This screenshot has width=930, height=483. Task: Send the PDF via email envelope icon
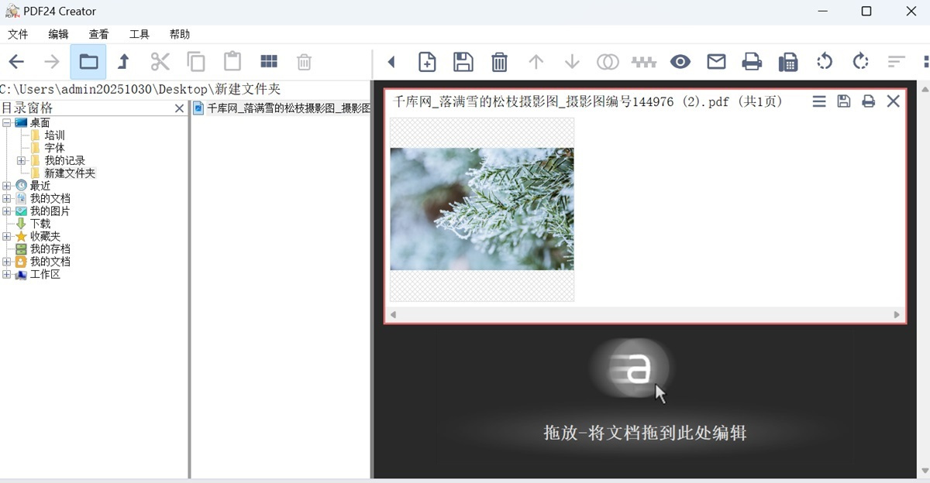[x=716, y=61]
